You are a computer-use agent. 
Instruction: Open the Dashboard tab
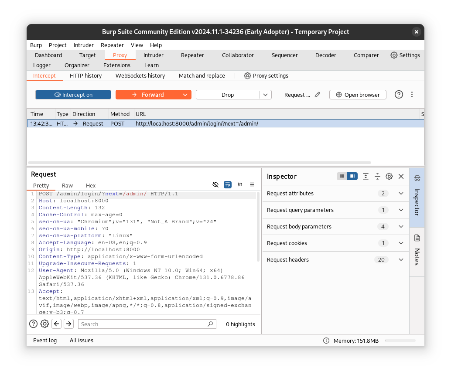48,55
